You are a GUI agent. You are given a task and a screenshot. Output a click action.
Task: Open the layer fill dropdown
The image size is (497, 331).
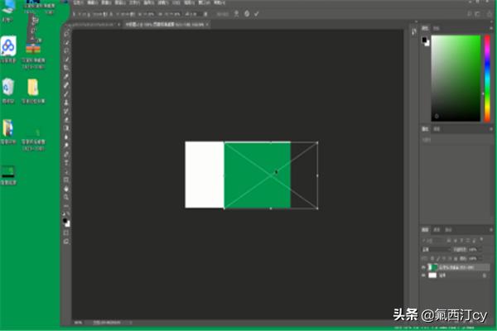pos(475,257)
